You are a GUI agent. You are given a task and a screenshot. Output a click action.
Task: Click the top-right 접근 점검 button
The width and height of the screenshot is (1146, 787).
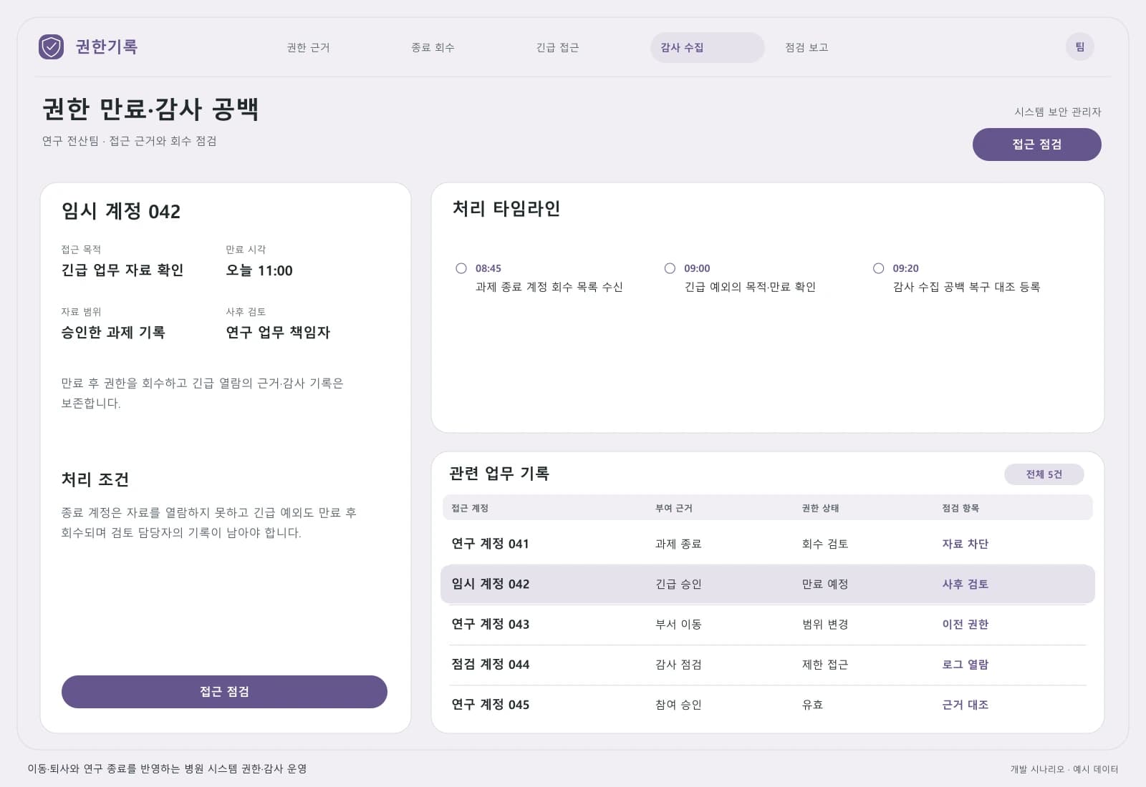[x=1036, y=145]
